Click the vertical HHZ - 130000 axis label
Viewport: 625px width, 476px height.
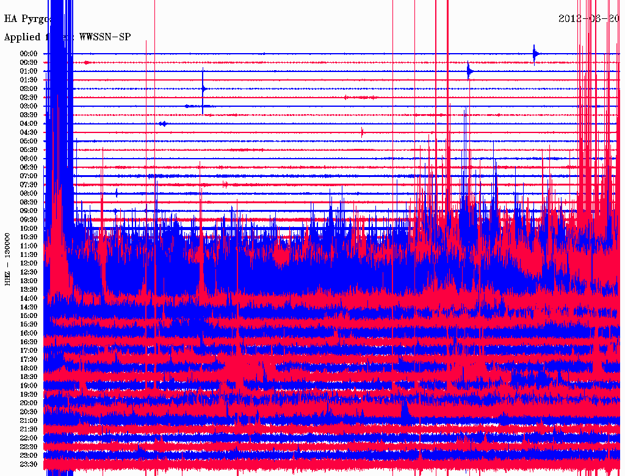[x=7, y=259]
